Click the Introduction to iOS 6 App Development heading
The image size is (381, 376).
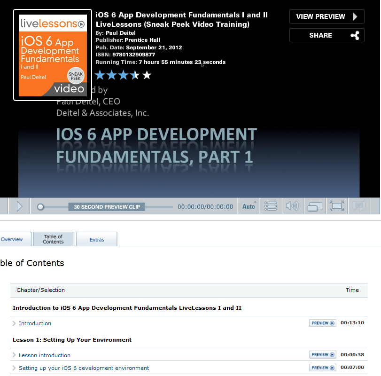point(127,308)
